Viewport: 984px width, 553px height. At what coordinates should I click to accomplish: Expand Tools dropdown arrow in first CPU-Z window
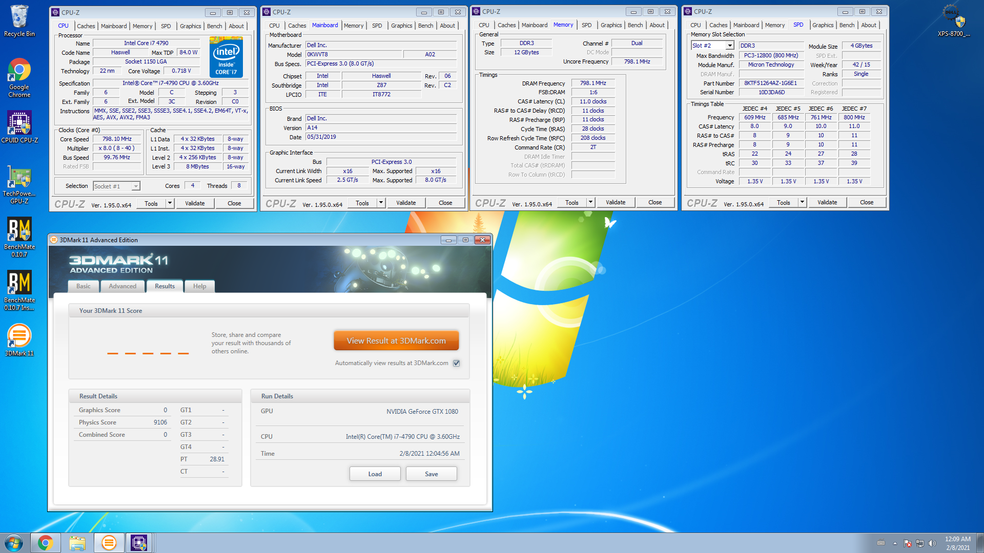(170, 203)
